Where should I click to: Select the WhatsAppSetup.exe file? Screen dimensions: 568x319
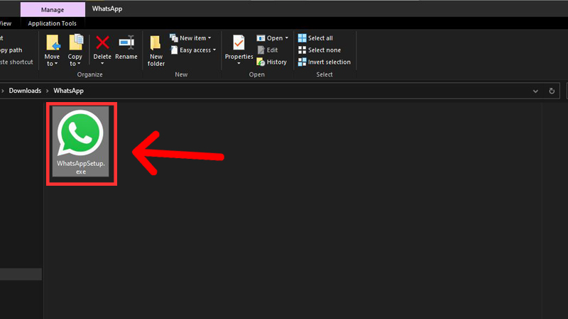[x=81, y=141]
